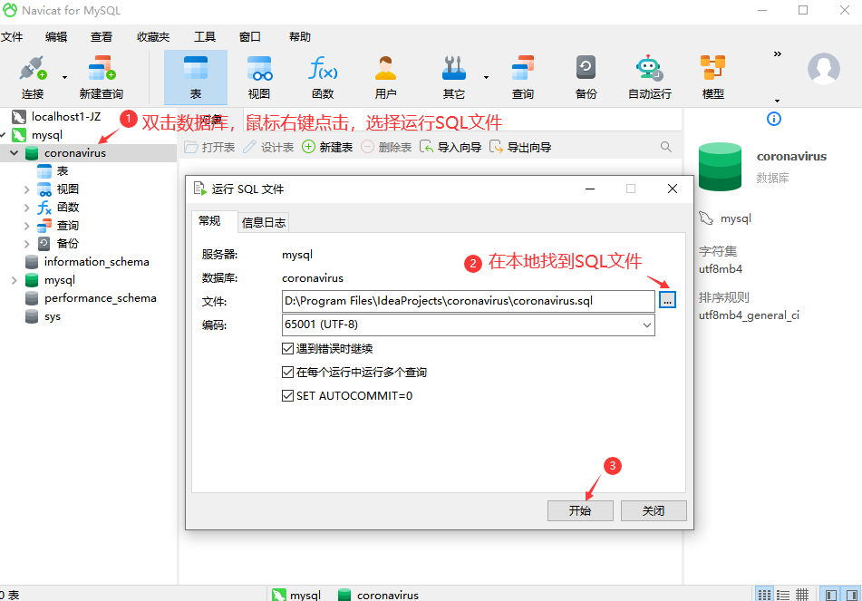Click the 备份 (Backup) toolbar icon
The width and height of the screenshot is (862, 601).
point(585,76)
